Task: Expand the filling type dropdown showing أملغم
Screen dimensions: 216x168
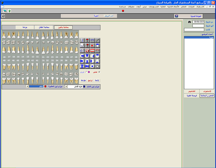Action: point(27,86)
